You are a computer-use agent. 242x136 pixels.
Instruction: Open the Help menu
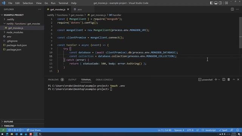pyautogui.click(x=74, y=3)
